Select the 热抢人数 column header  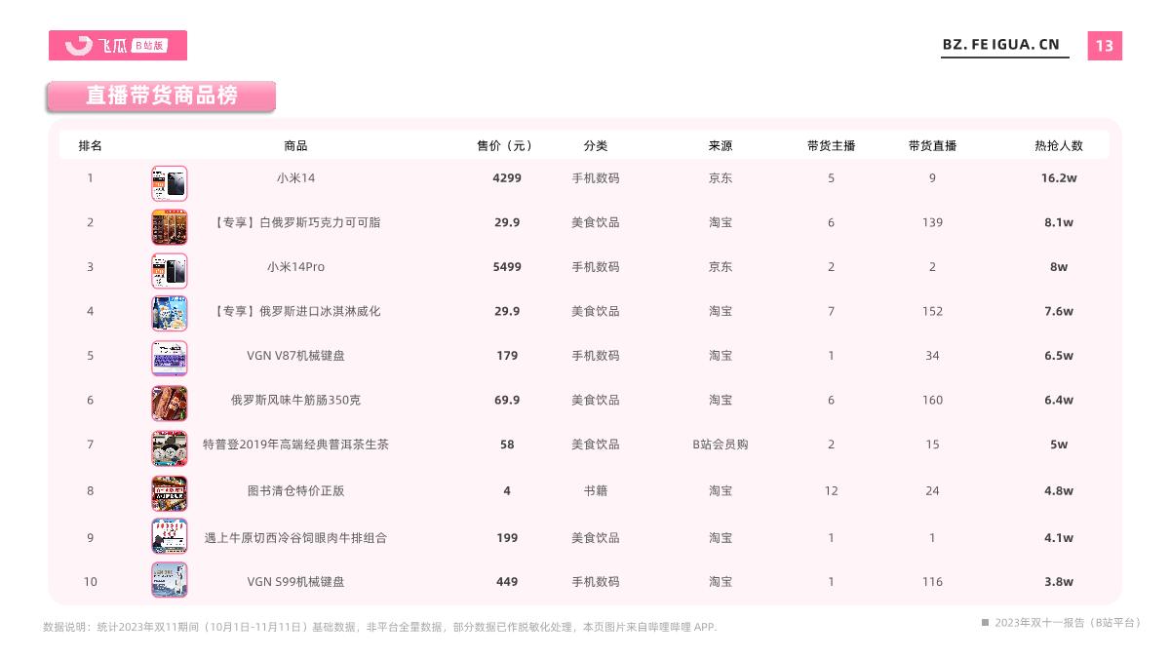pos(1059,144)
